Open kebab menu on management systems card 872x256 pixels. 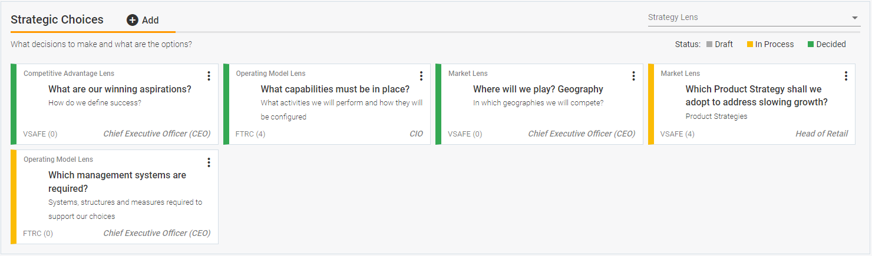pos(209,162)
